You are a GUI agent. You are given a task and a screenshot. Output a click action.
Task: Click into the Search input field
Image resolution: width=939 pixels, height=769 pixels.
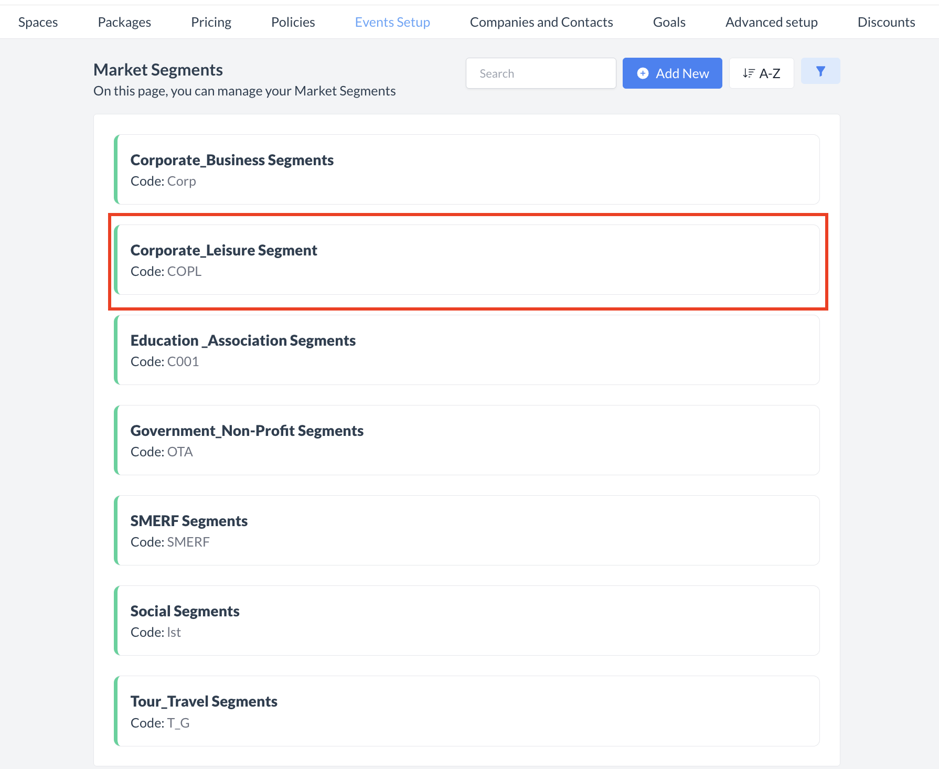click(540, 73)
